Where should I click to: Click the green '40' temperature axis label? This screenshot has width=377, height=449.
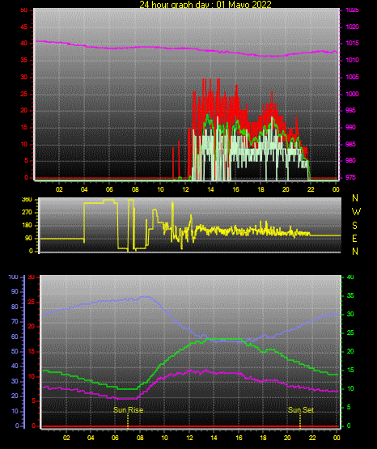(x=350, y=277)
